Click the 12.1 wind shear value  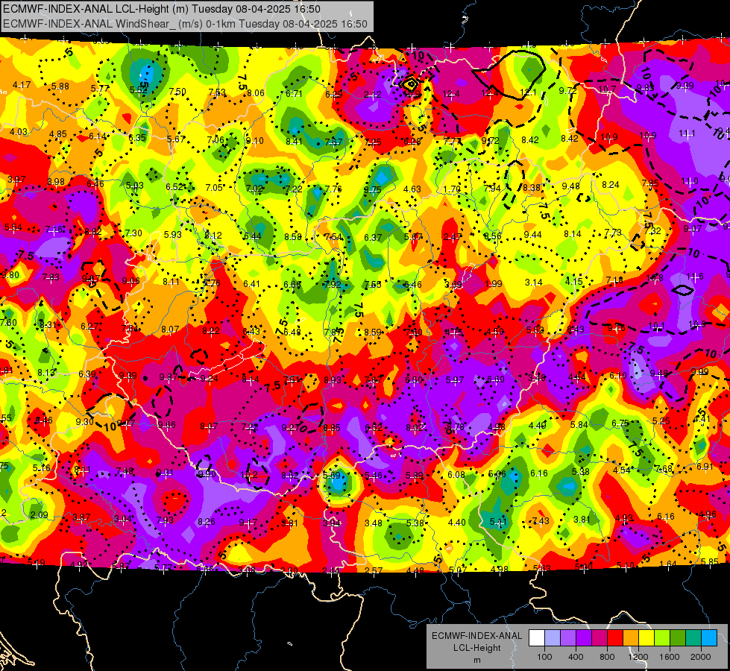[528, 92]
